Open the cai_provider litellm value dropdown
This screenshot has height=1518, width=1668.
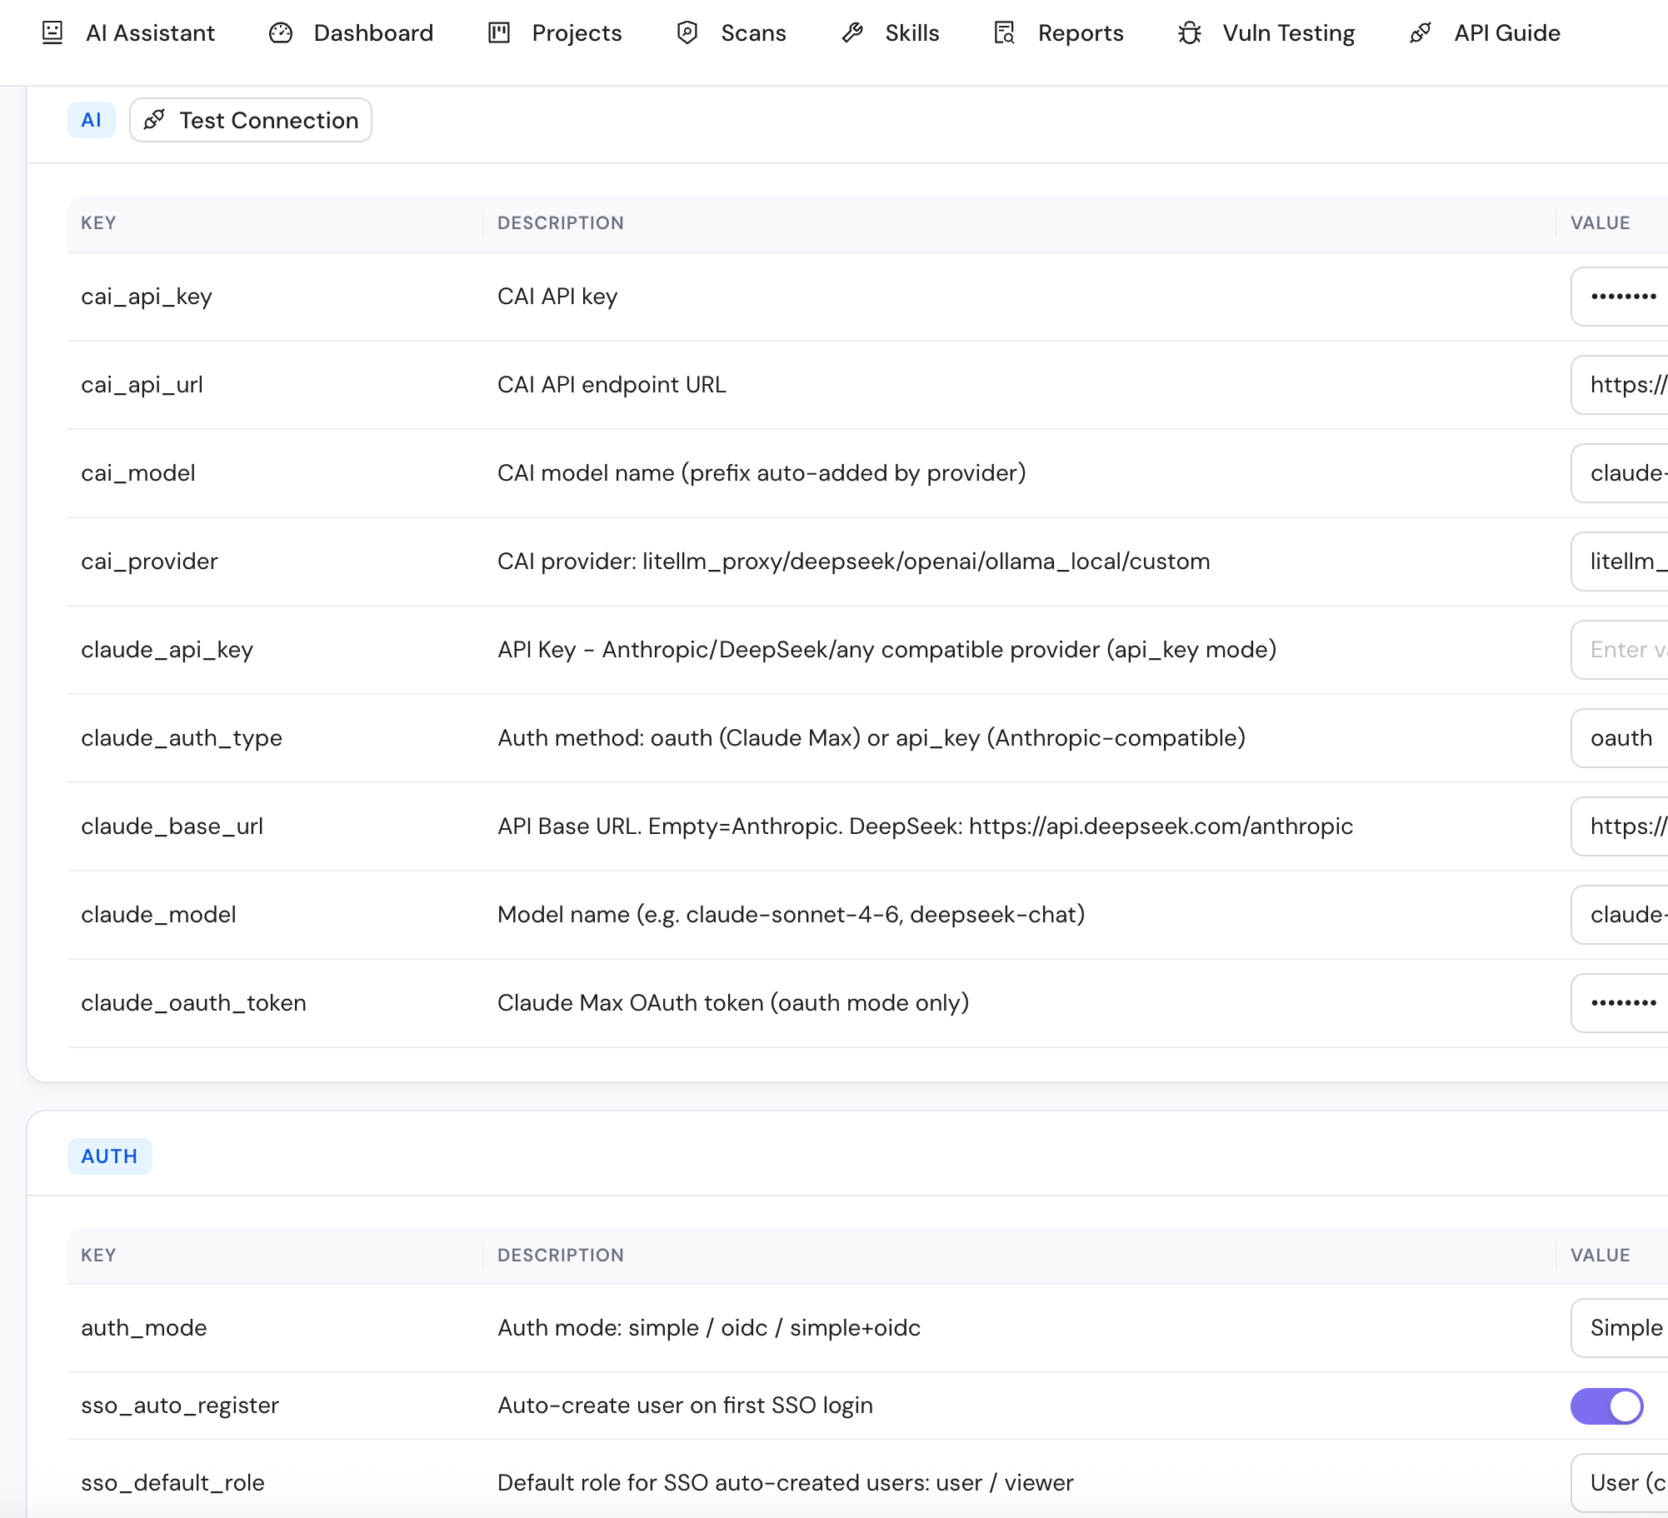1620,562
